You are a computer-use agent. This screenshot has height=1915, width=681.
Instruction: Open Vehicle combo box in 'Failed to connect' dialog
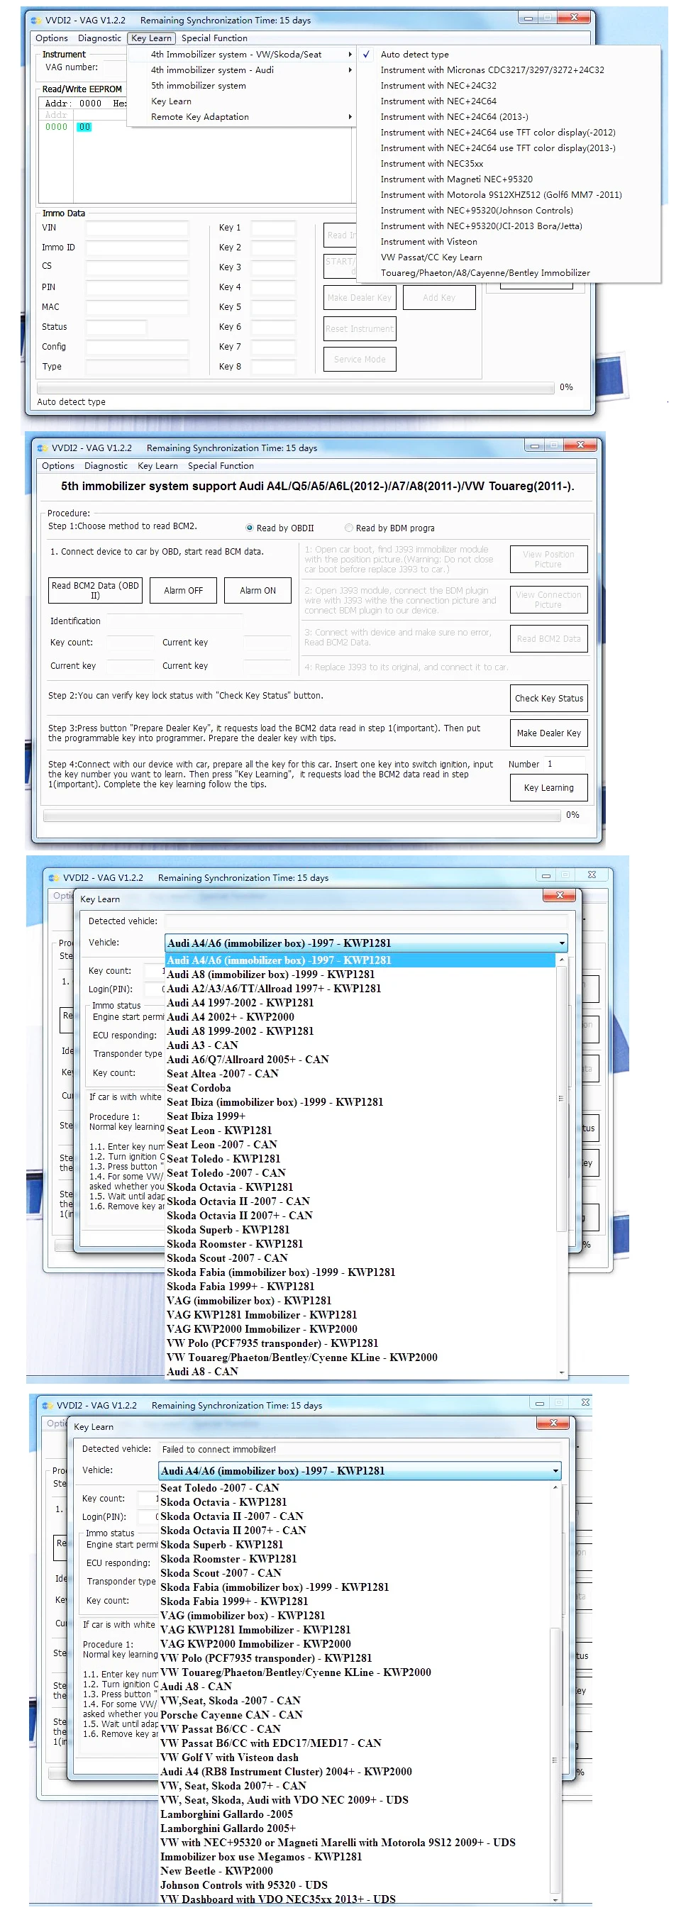(359, 1471)
